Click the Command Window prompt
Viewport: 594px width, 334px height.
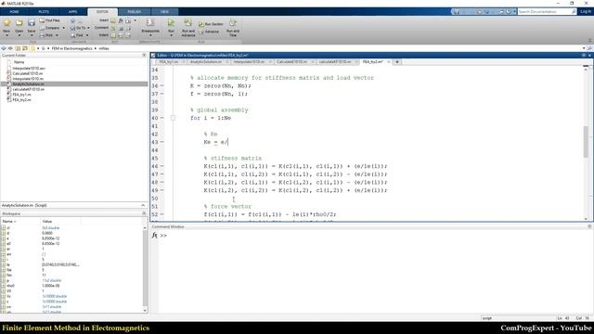point(163,236)
